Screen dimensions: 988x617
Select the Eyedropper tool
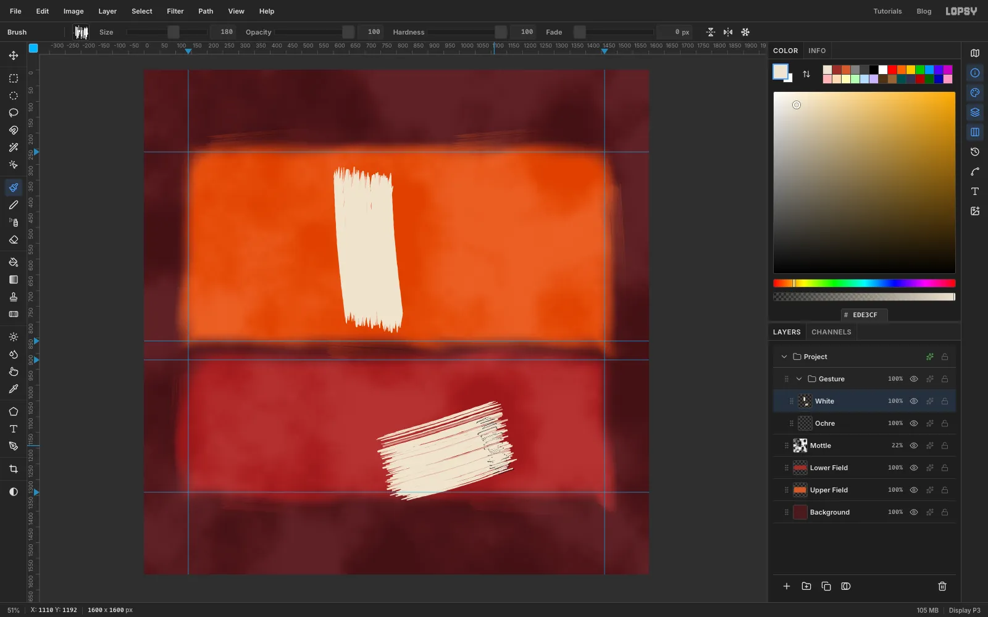pyautogui.click(x=14, y=389)
